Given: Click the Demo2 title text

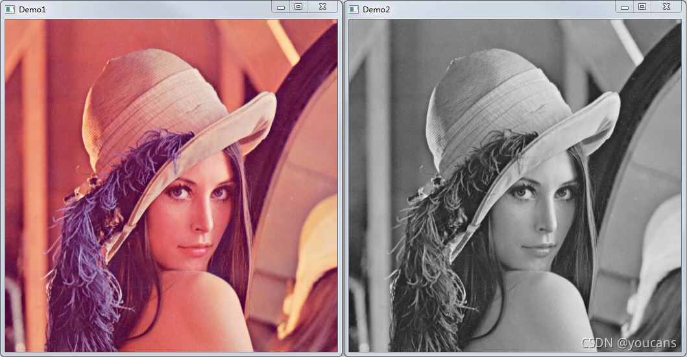Looking at the screenshot, I should point(376,10).
